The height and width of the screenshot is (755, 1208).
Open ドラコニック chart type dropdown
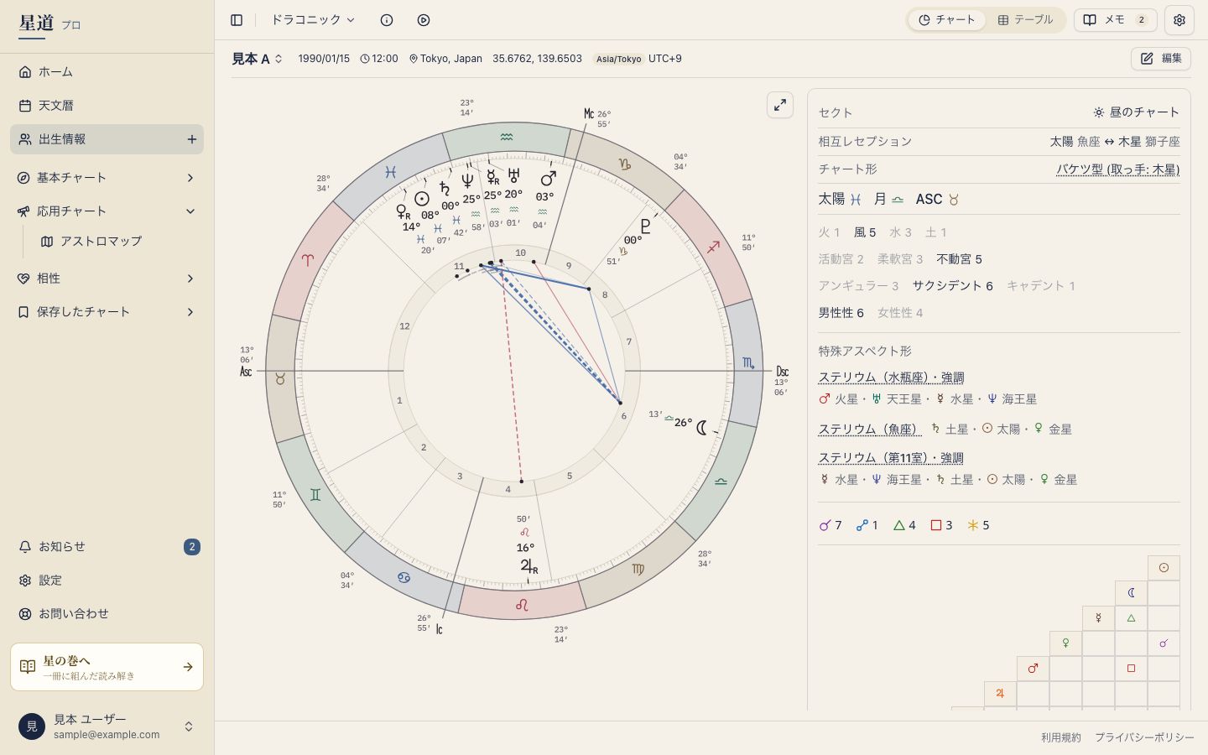point(313,20)
